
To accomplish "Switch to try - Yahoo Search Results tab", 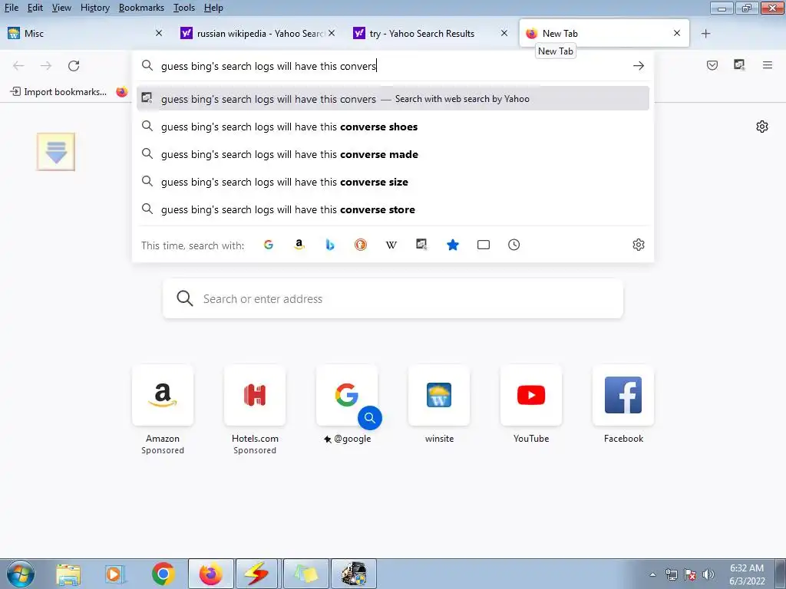I will 430,34.
